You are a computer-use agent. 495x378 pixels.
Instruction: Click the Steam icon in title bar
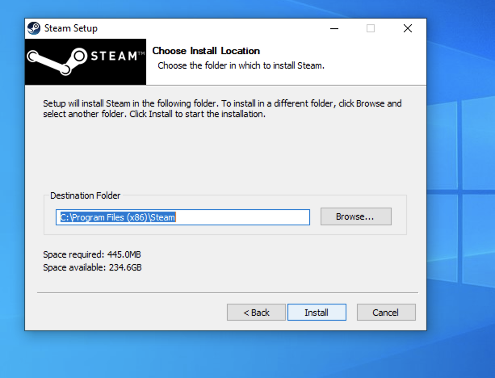coord(34,29)
